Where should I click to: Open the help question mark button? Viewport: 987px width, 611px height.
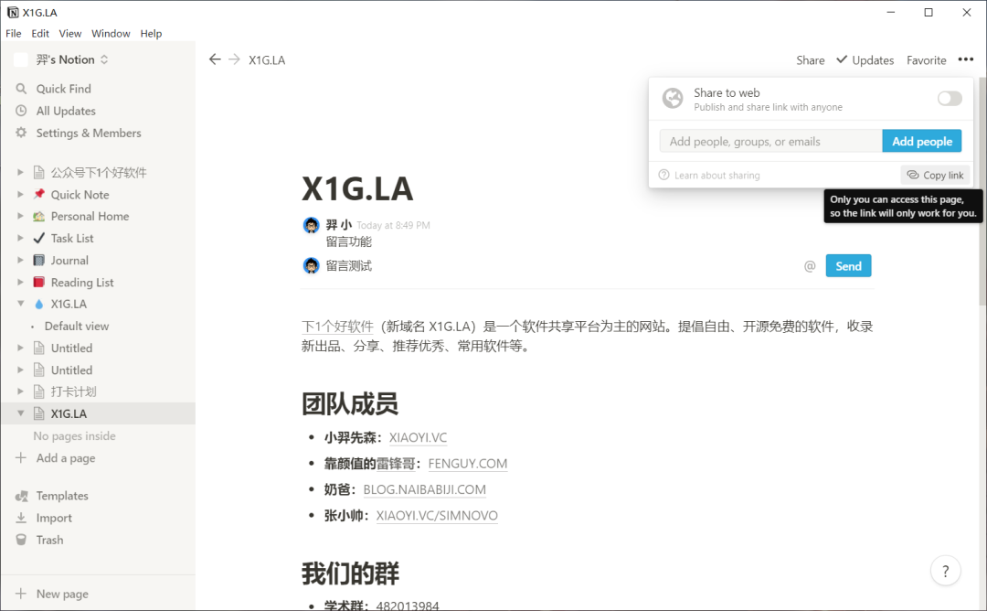946,571
